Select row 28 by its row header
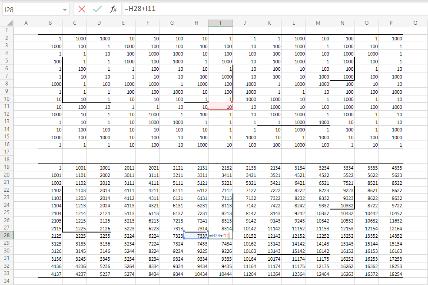Viewport: 428px width, 285px height. [7, 235]
